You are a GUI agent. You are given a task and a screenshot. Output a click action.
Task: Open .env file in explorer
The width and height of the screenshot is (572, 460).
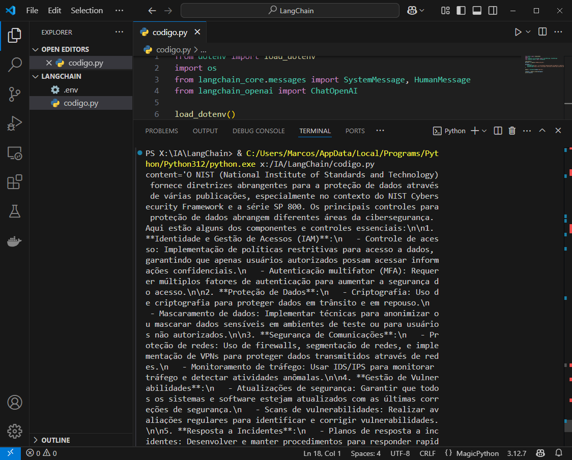coord(81,89)
